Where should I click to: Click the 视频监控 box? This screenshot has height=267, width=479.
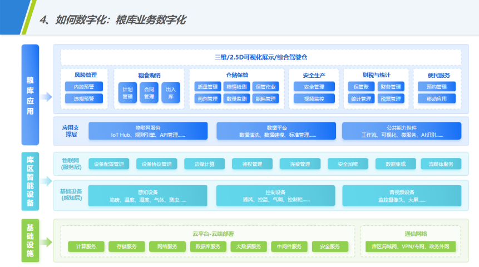pos(314,98)
